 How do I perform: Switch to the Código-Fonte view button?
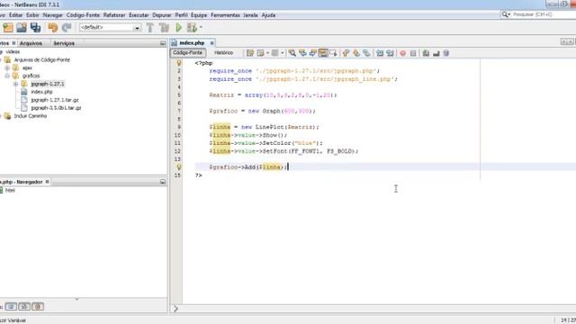click(188, 53)
